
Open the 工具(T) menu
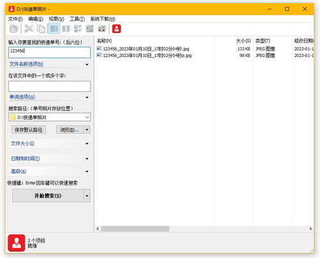77,19
